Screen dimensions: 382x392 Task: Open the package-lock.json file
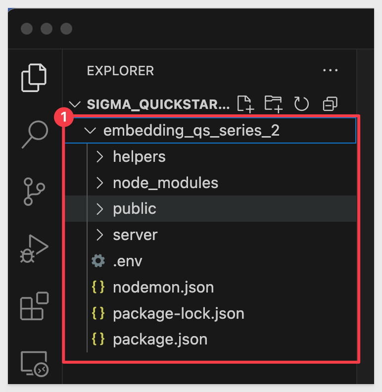click(178, 313)
